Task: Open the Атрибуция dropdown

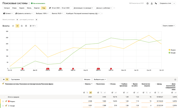Action: coord(82,14)
